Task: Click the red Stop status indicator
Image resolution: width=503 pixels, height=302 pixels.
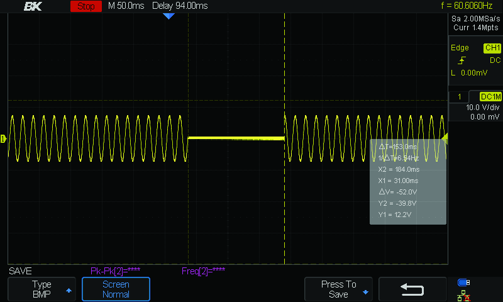Action: coord(86,6)
